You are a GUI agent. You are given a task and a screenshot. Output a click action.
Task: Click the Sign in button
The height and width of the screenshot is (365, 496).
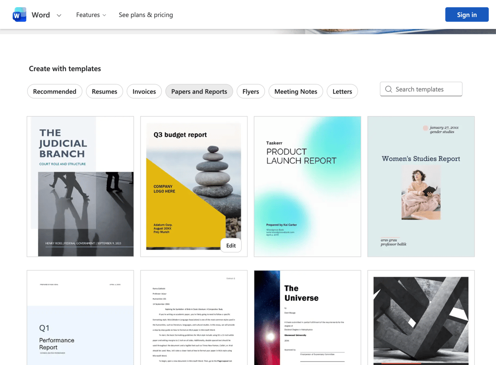coord(467,14)
